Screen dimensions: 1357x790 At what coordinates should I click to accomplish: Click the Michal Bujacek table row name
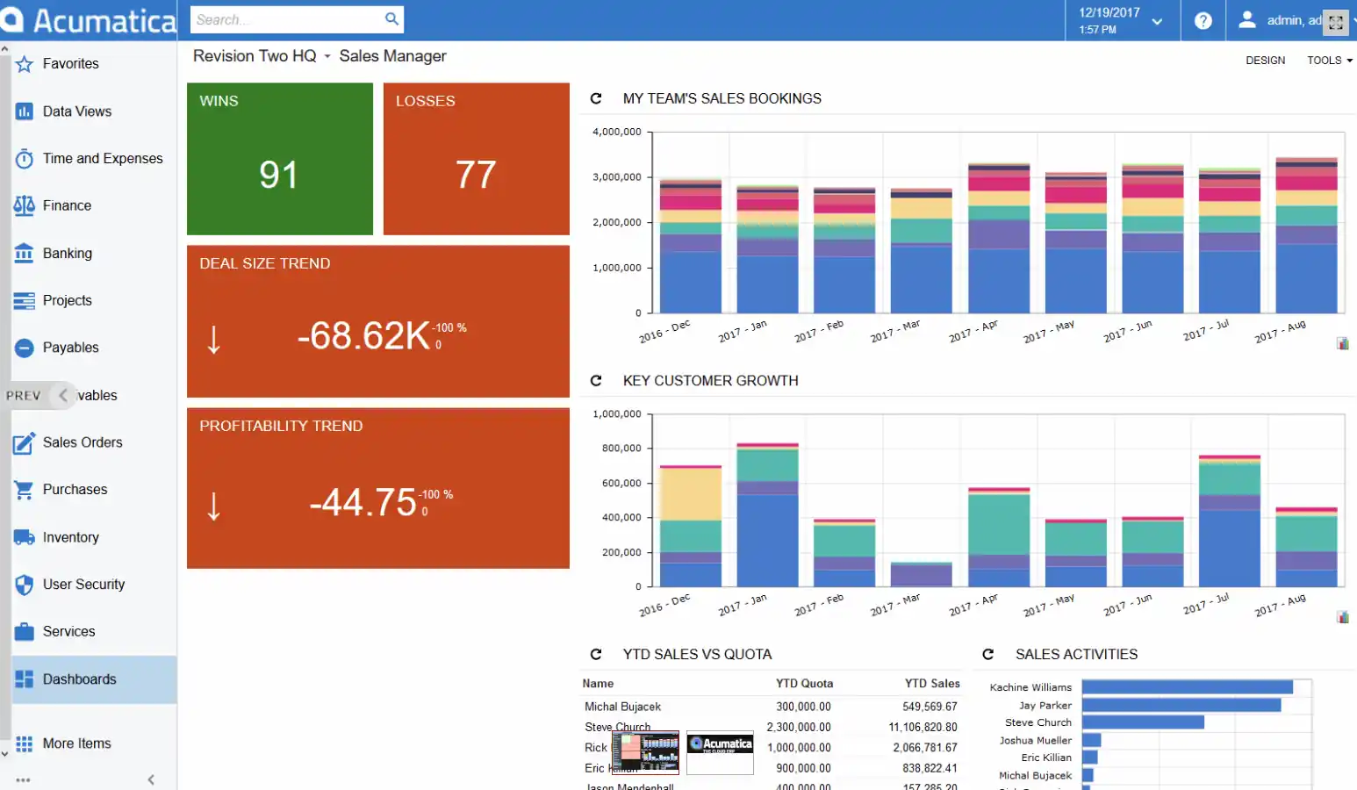622,707
